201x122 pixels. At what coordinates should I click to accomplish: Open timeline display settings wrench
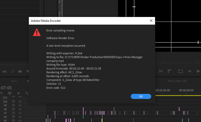coord(27,93)
